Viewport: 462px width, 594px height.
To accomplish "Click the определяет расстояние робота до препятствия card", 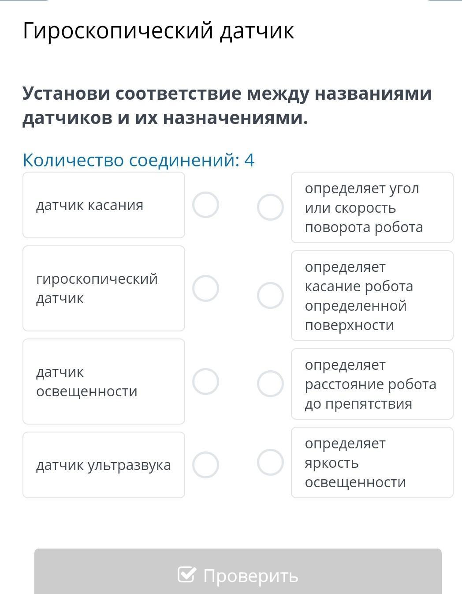I will click(x=372, y=384).
